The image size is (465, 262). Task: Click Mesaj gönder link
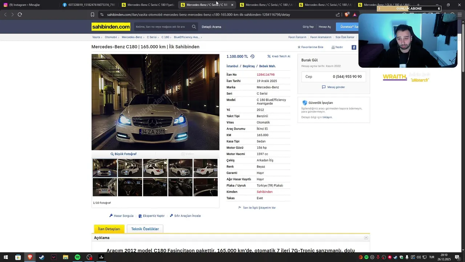click(x=336, y=87)
